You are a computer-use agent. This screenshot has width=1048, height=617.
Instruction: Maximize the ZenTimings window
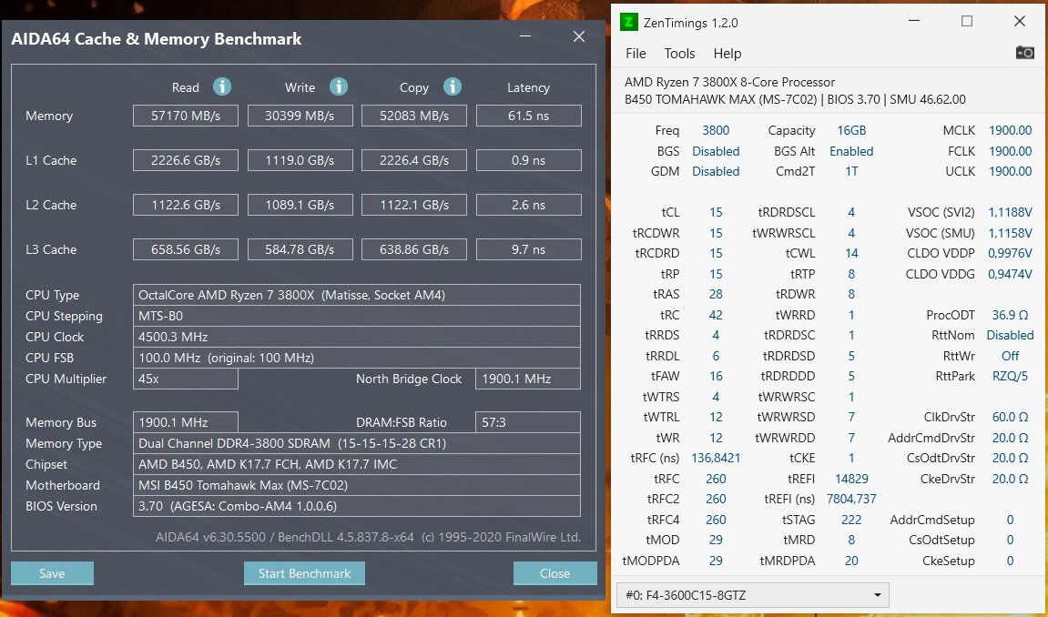966,21
